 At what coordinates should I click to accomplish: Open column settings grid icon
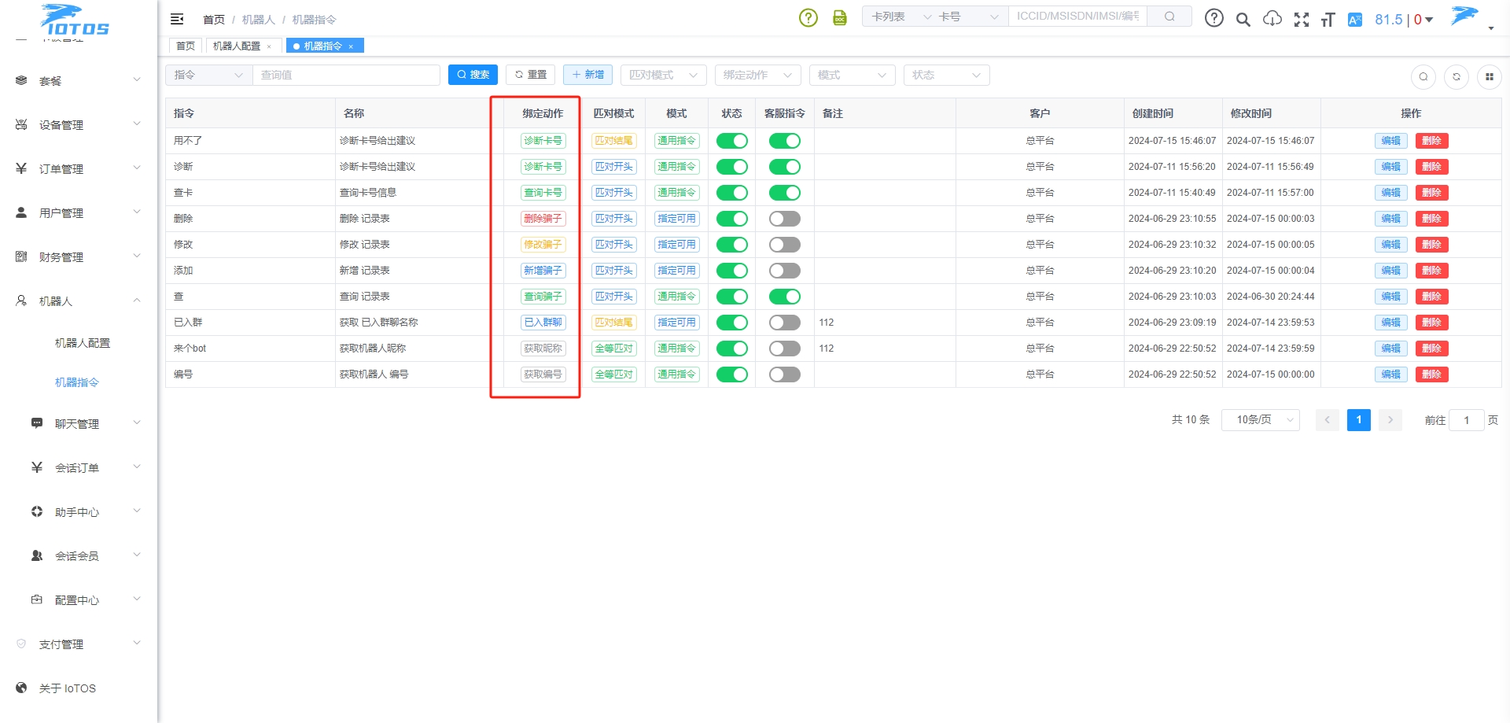point(1490,77)
